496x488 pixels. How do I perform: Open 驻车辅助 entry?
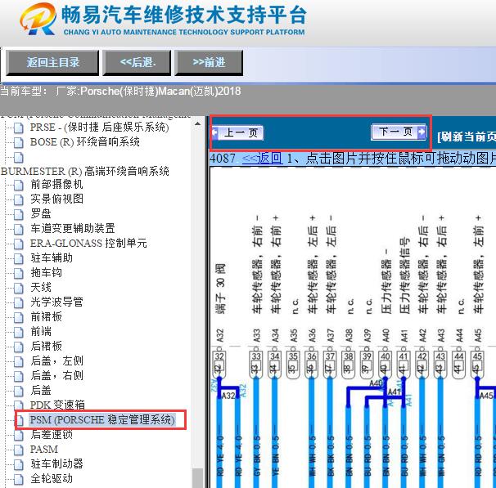point(52,258)
